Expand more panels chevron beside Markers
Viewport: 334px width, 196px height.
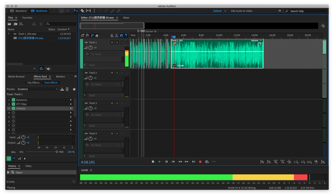pos(76,76)
